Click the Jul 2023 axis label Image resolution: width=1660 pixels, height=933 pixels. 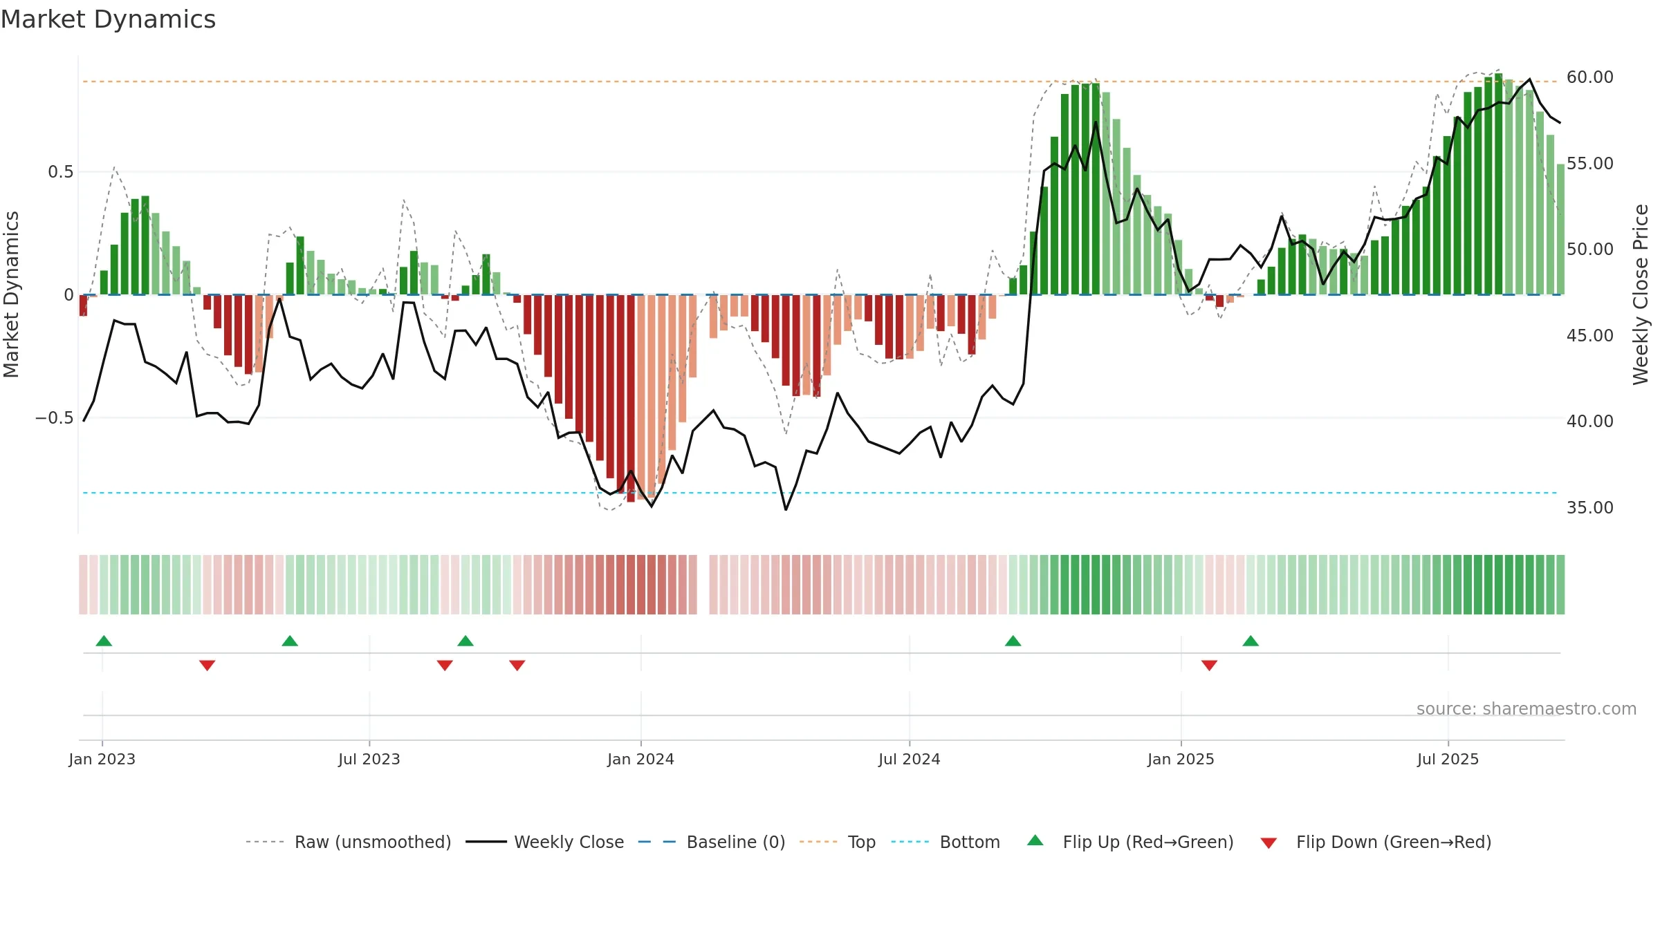pos(369,759)
